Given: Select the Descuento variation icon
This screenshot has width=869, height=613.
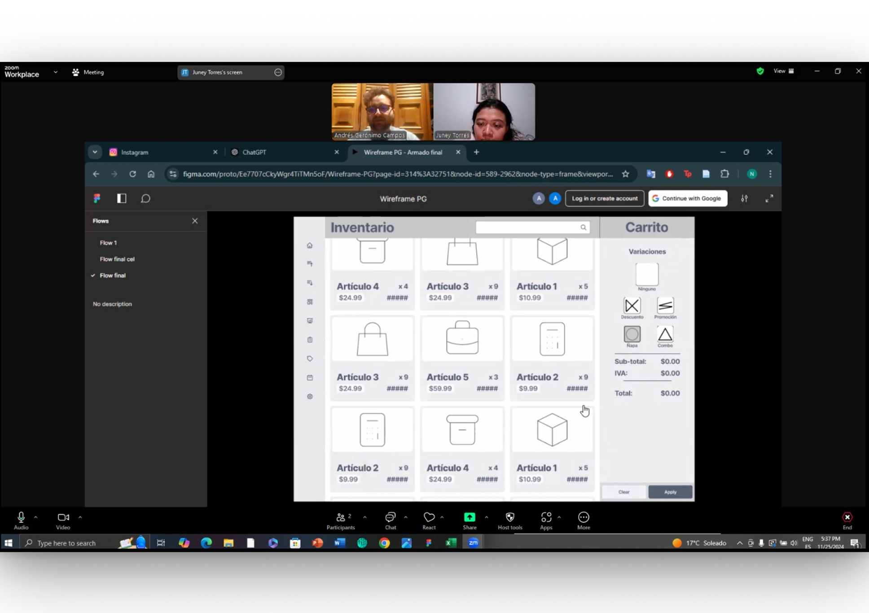Looking at the screenshot, I should (632, 306).
